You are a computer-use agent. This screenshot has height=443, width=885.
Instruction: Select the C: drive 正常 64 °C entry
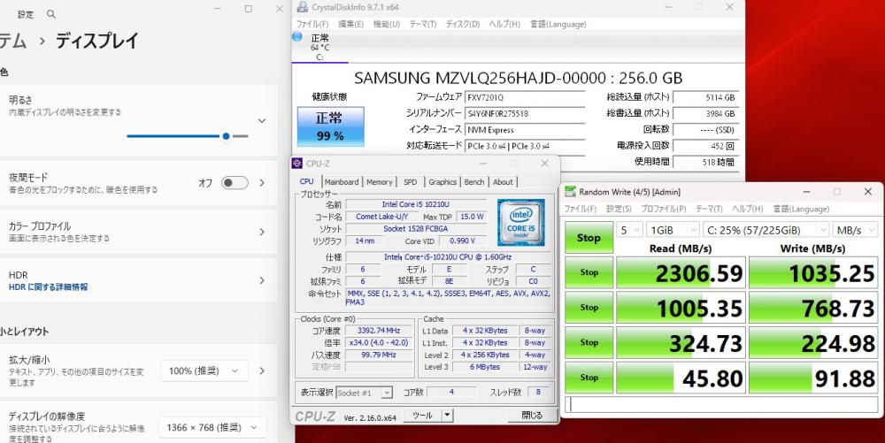(x=320, y=48)
